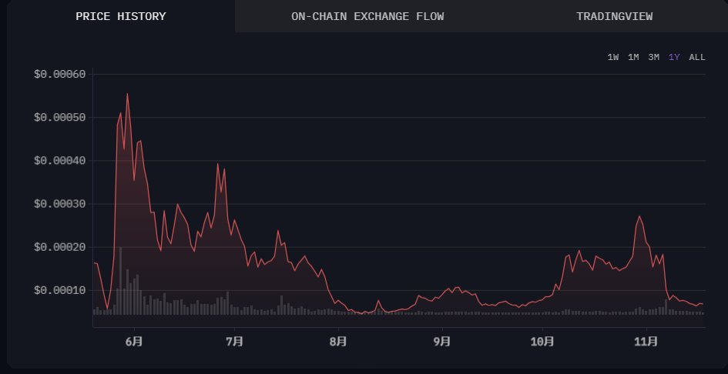Click the $0.00030 y-axis label
The width and height of the screenshot is (728, 374).
click(59, 204)
